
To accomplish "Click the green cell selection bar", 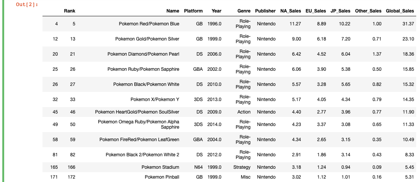I will point(3,91).
